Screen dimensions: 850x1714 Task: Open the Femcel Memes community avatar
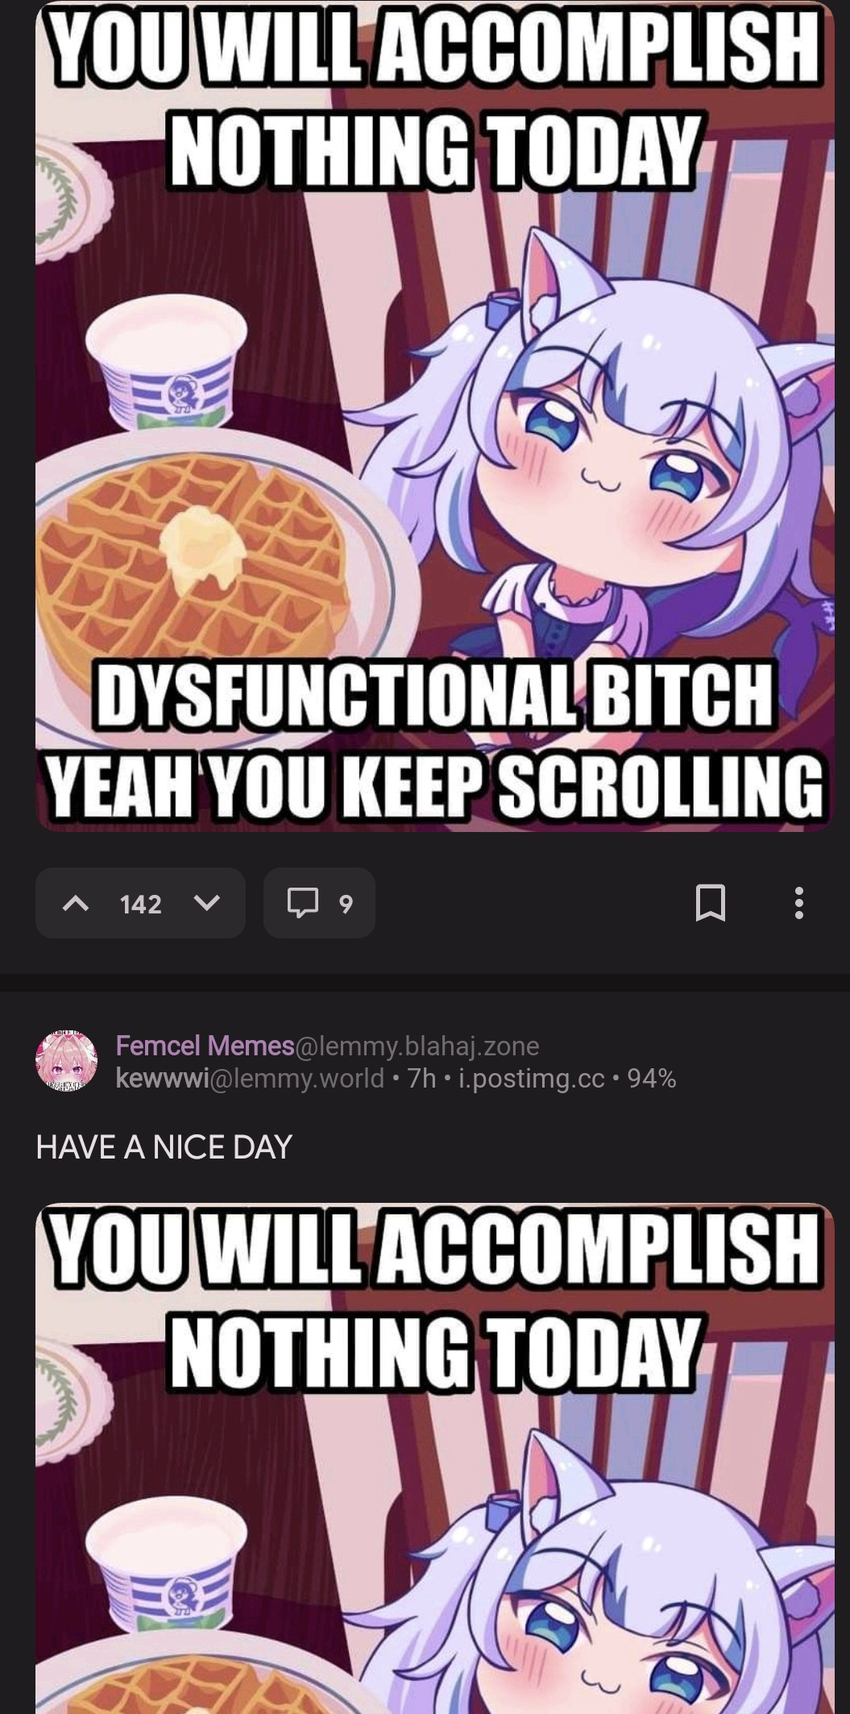67,1061
